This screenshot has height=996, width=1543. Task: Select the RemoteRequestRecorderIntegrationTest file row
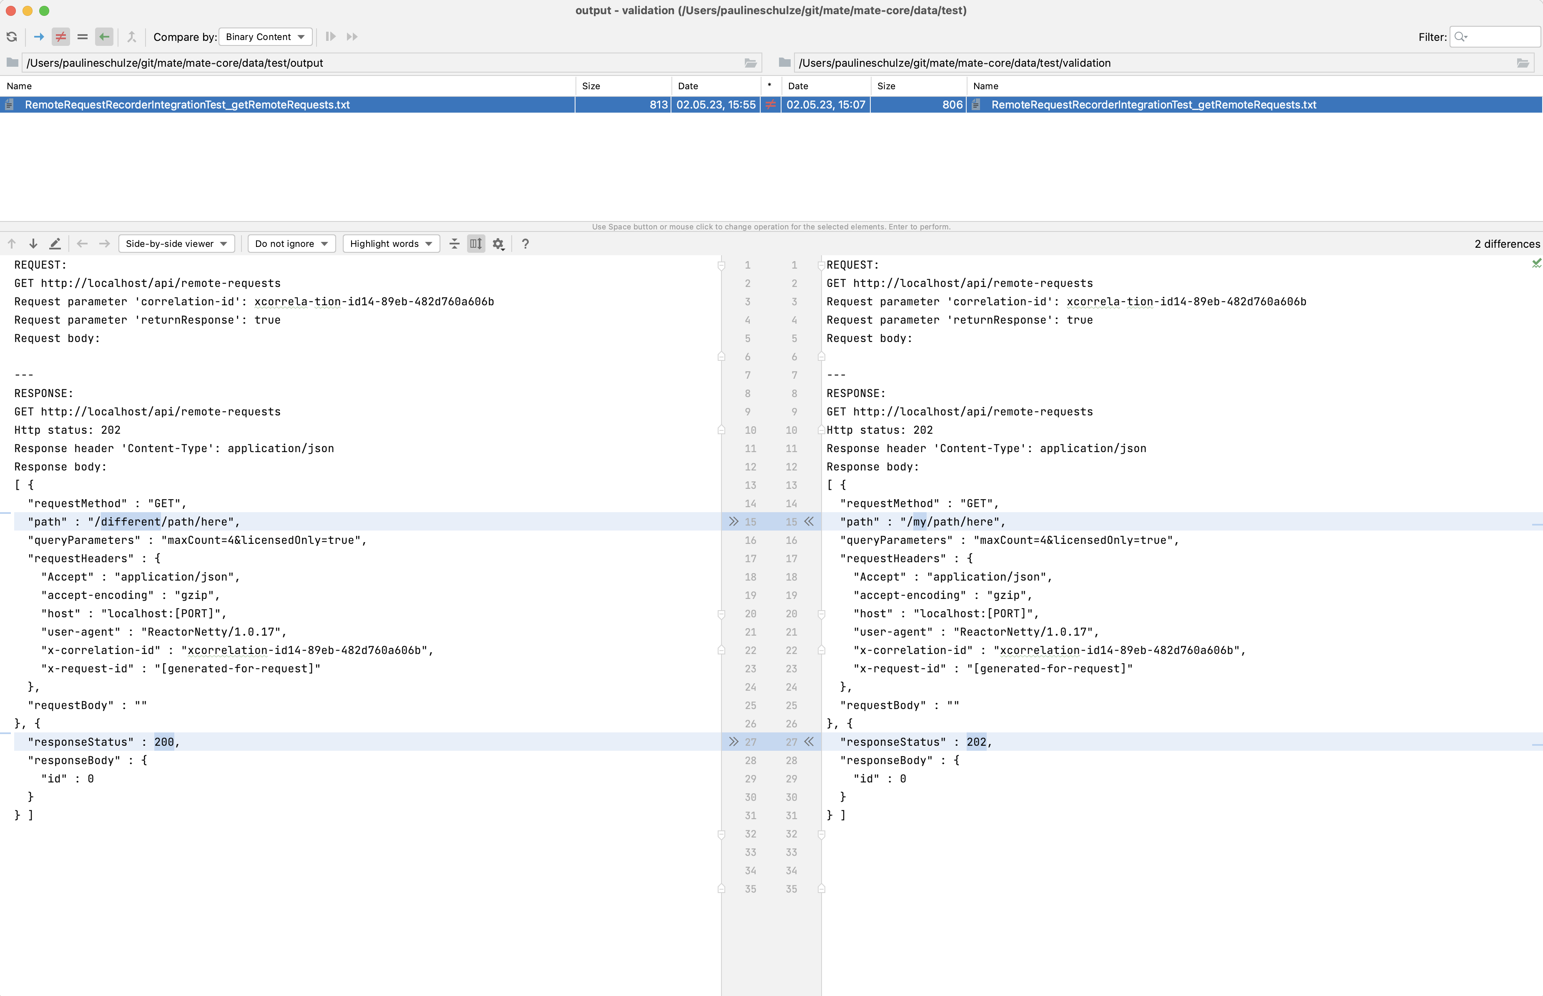pos(188,105)
